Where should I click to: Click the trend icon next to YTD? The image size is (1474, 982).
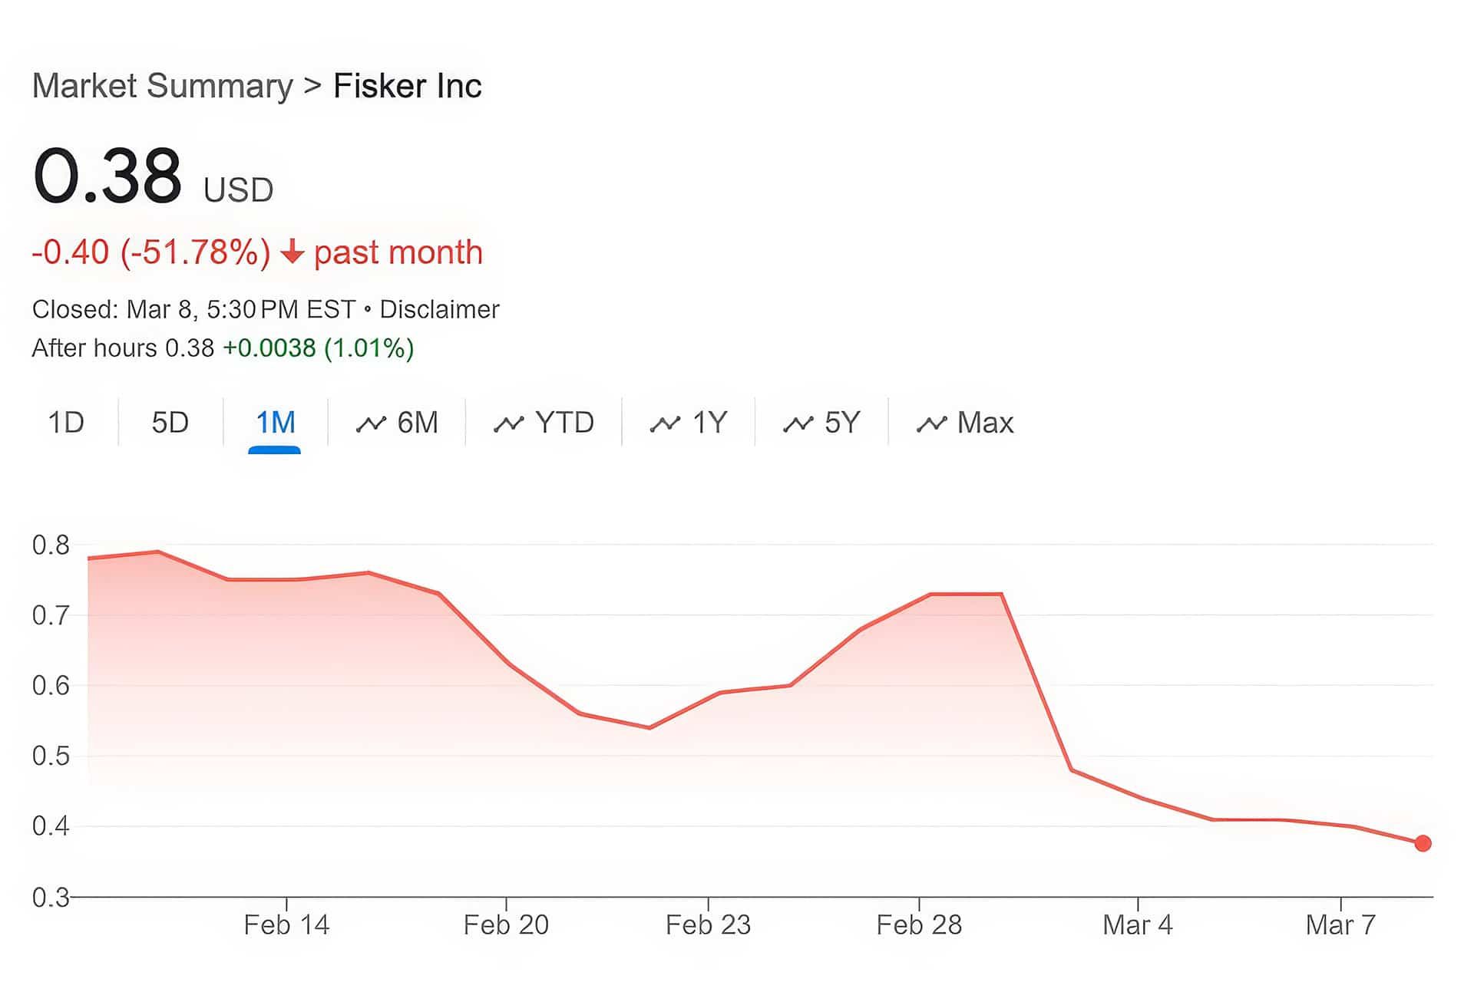click(508, 423)
